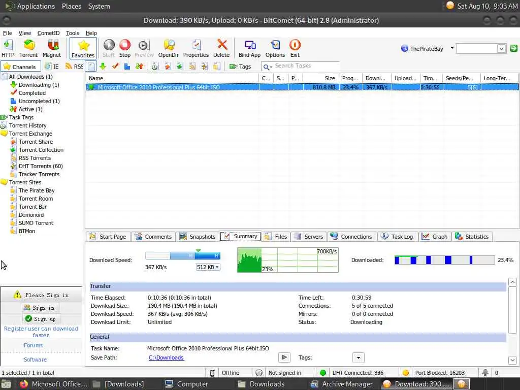Switch to the Graph tab
The image size is (520, 390).
pos(435,237)
